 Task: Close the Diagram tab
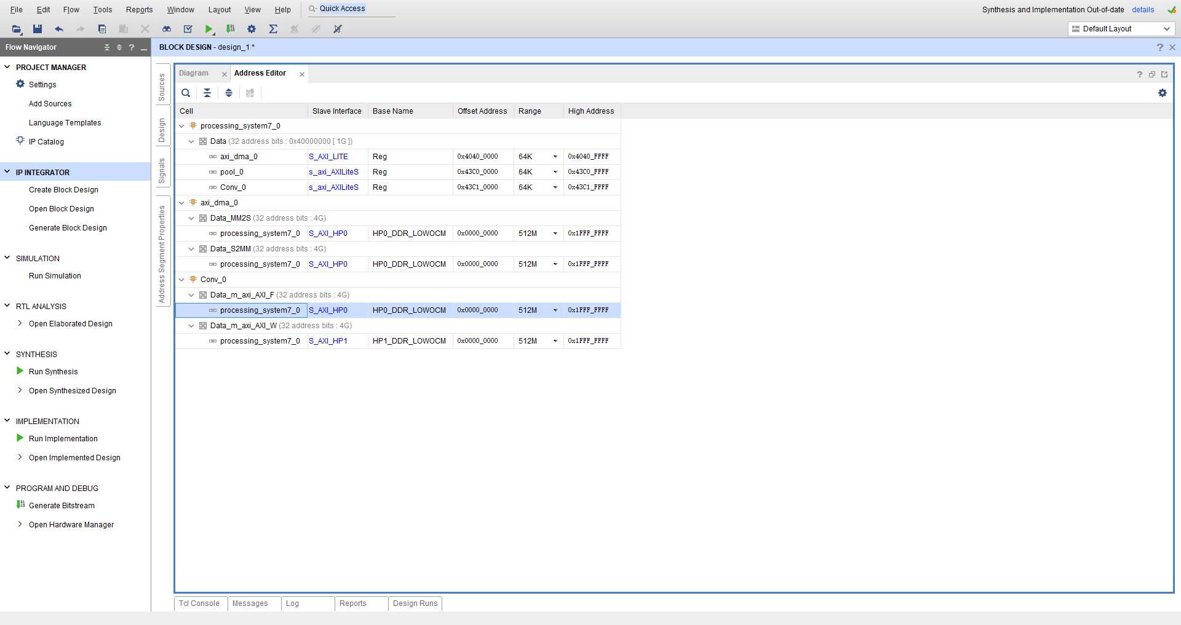[x=225, y=74]
